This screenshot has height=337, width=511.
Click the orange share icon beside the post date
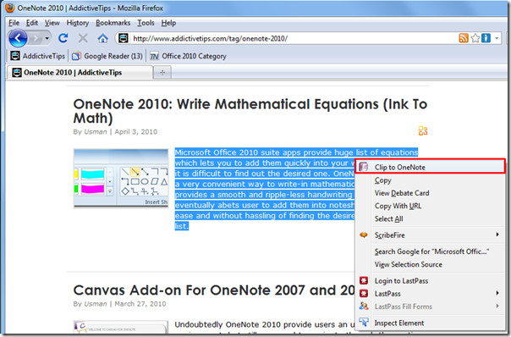pyautogui.click(x=423, y=130)
